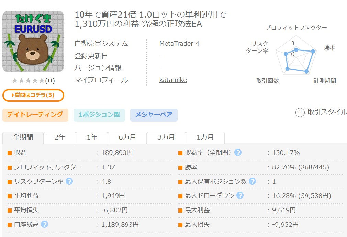The height and width of the screenshot is (237, 347).
Task: Click the 登録更新日 label
Action: point(91,56)
